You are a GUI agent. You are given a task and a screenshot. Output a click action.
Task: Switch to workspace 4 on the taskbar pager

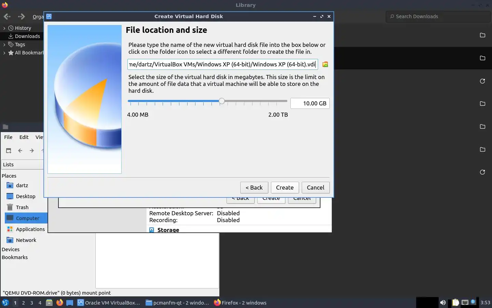[40, 303]
